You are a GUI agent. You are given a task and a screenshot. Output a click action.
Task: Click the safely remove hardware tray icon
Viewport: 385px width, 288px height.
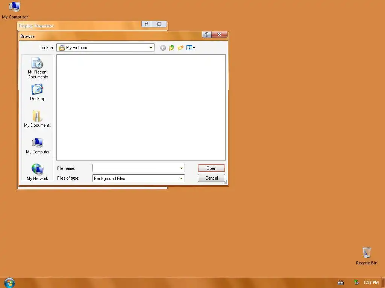click(x=356, y=282)
